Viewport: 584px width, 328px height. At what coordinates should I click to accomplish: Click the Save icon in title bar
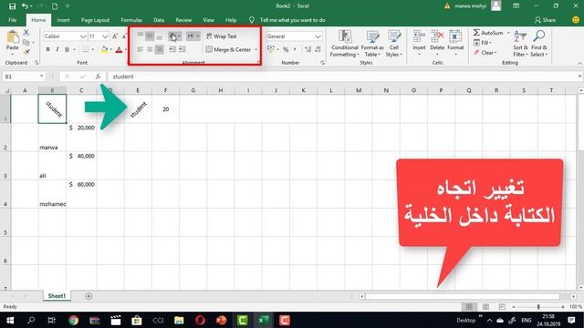pos(12,6)
